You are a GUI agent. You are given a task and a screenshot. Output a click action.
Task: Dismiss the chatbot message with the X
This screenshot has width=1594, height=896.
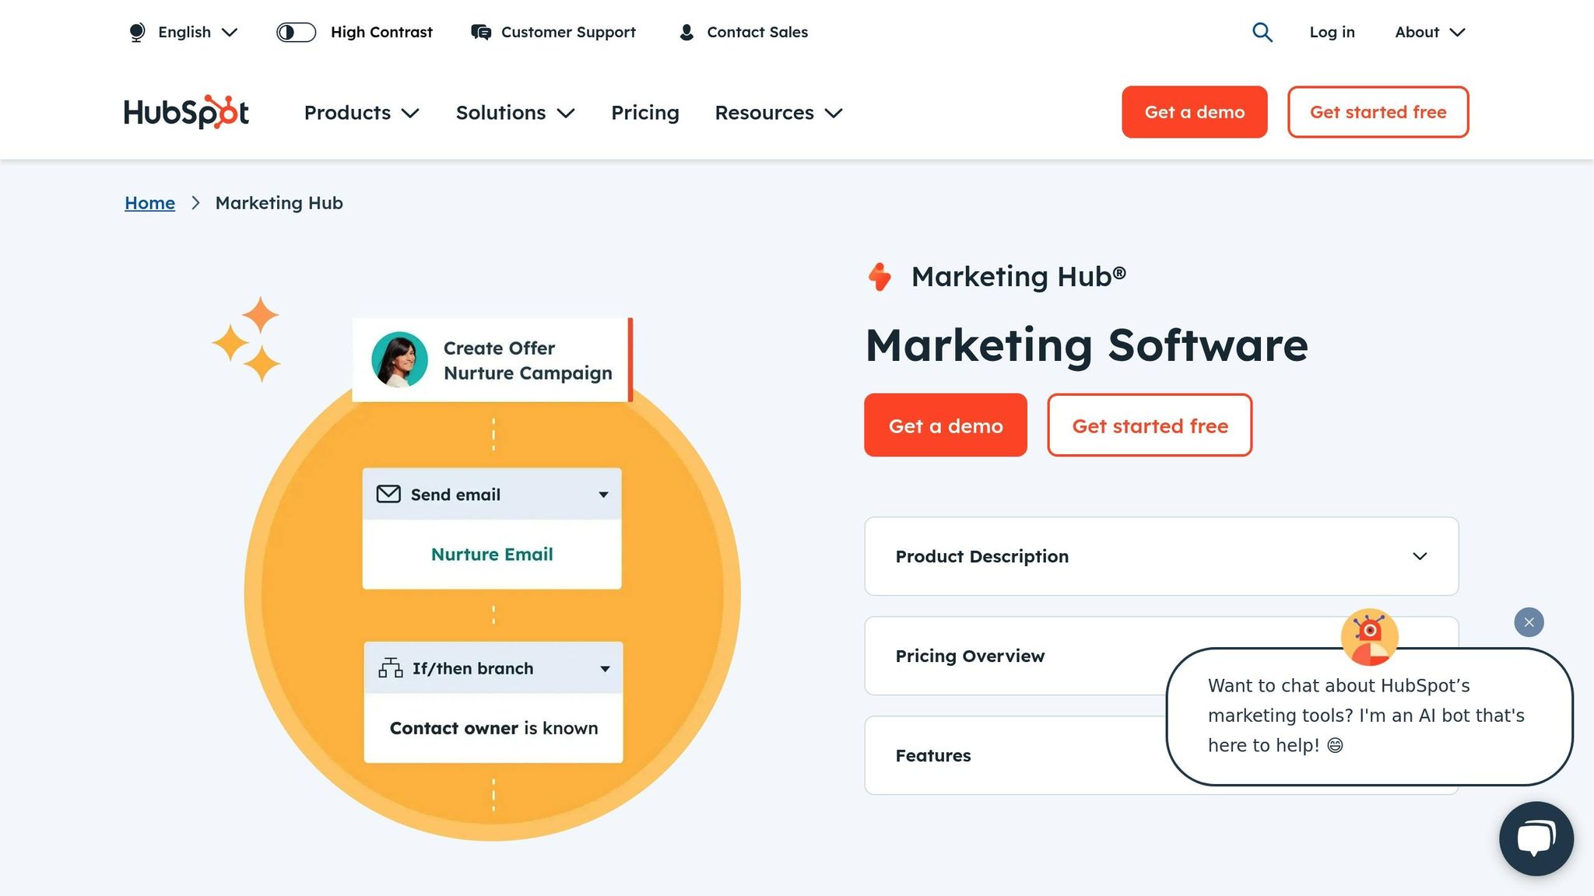coord(1528,622)
